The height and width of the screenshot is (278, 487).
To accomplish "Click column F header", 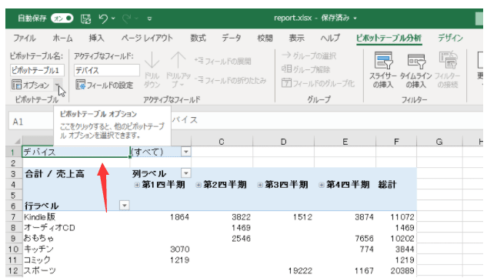I will (396, 142).
